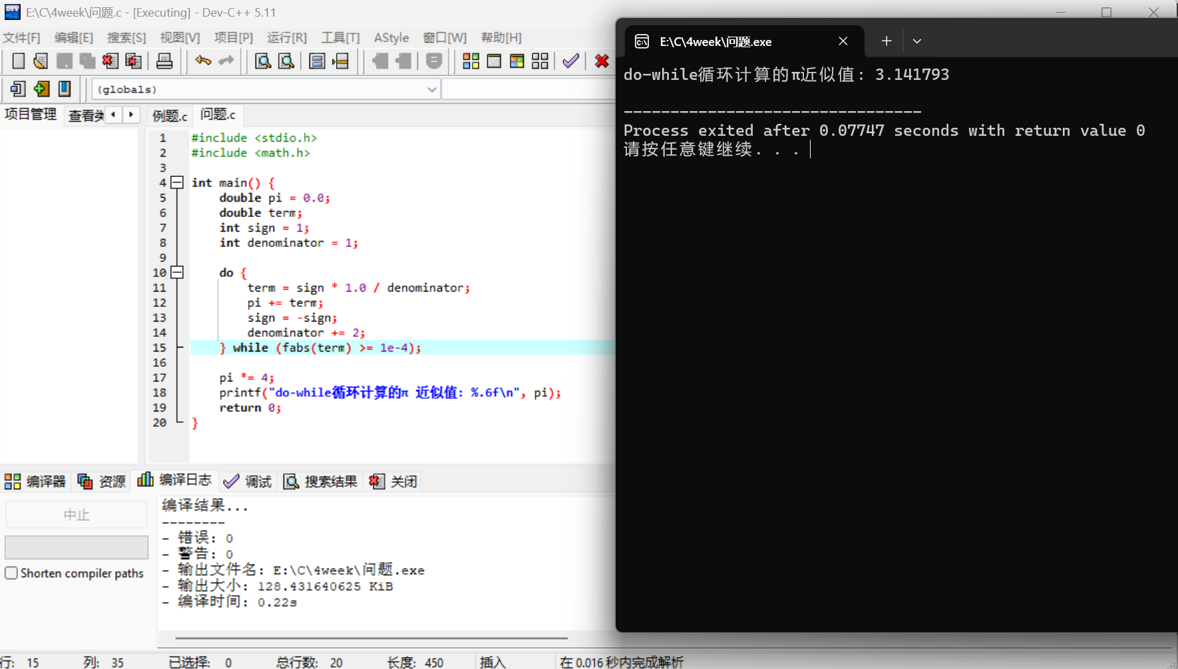This screenshot has width=1178, height=669.
Task: Open the 视图[V] menu
Action: [x=180, y=38]
